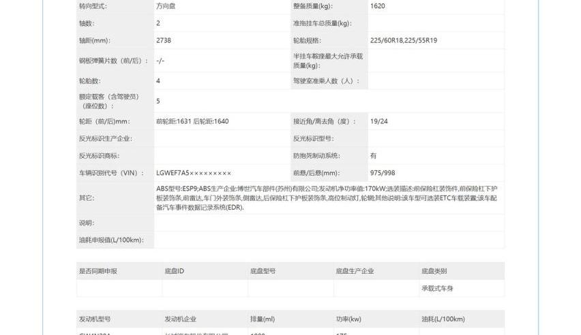The height and width of the screenshot is (335, 581).
Task: Select the overhang value '975/998'
Action: (x=383, y=173)
